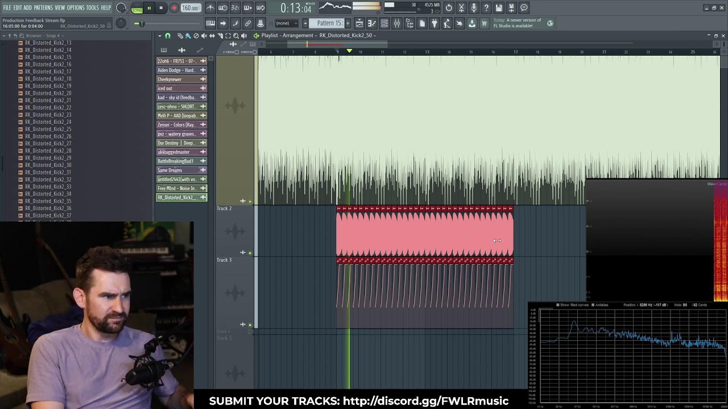728x409 pixels.
Task: Select the mute tool in playlist toolbar
Action: (204, 36)
